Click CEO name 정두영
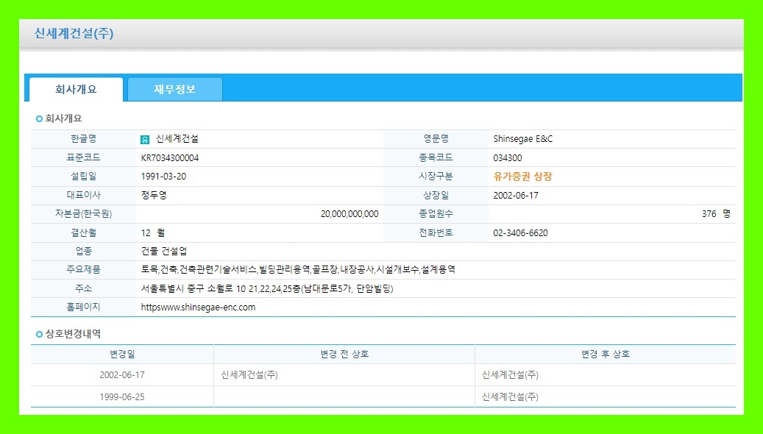 (154, 195)
